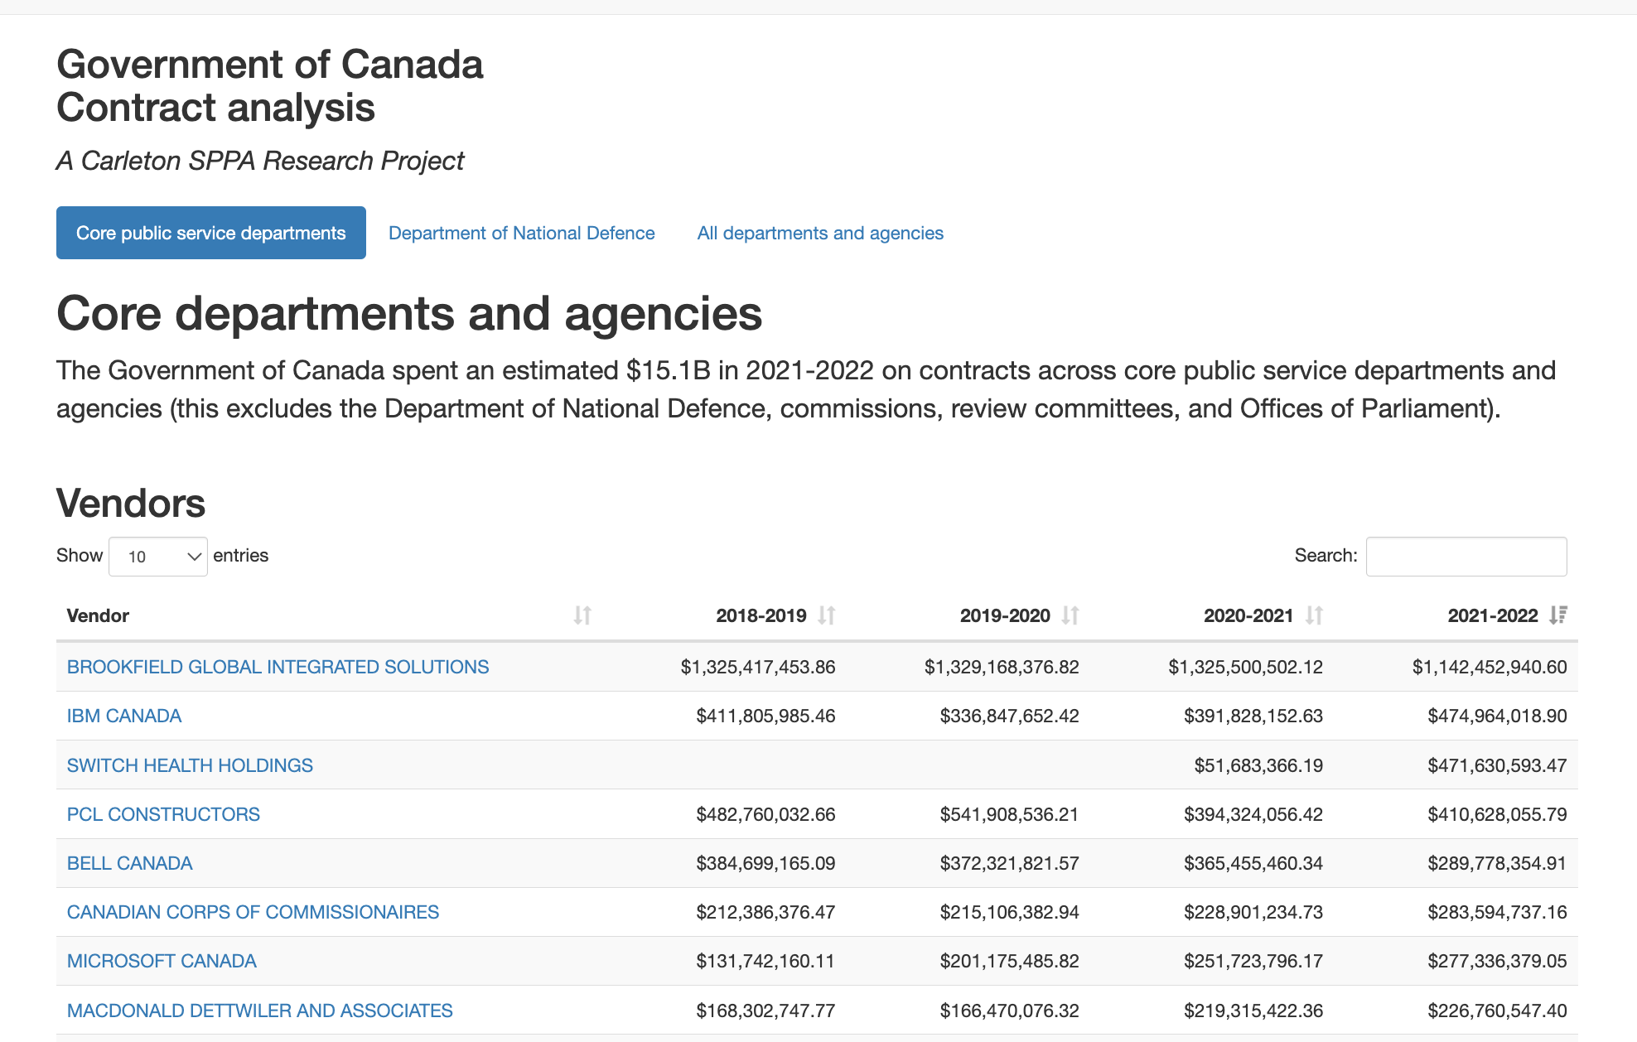Sort by the 2018-2019 column arrows icon
Image resolution: width=1637 pixels, height=1042 pixels.
826,615
